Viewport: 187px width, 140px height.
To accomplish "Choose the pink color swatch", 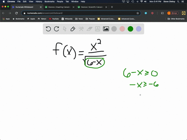I will pyautogui.click(x=122, y=29).
